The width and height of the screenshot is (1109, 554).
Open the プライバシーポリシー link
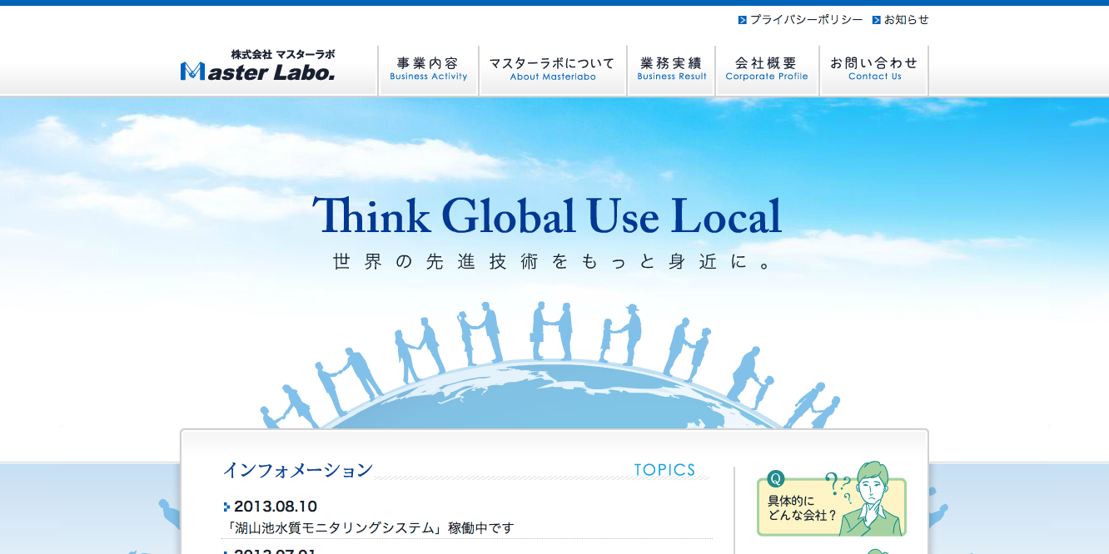coord(806,19)
